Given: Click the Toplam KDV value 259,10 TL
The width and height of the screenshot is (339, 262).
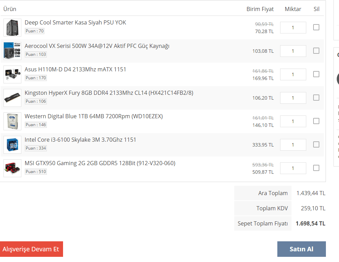Looking at the screenshot, I should 313,208.
